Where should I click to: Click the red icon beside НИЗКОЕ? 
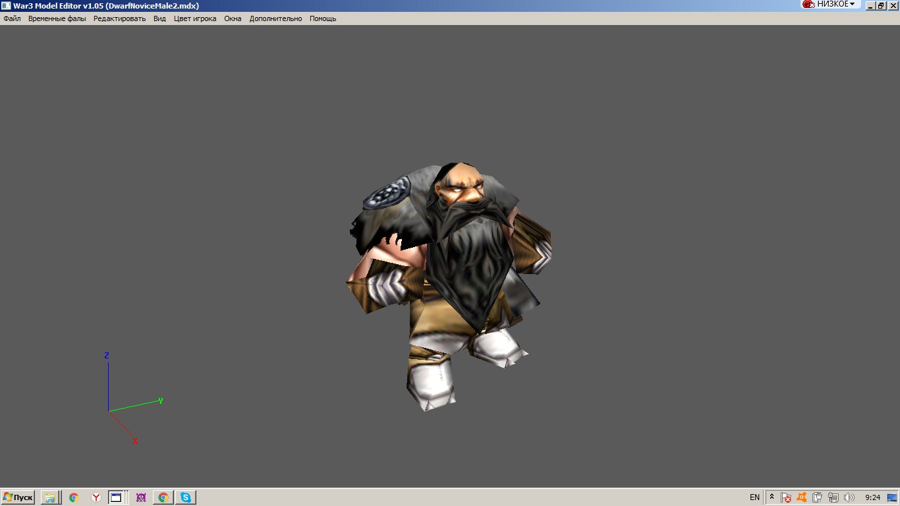[808, 4]
